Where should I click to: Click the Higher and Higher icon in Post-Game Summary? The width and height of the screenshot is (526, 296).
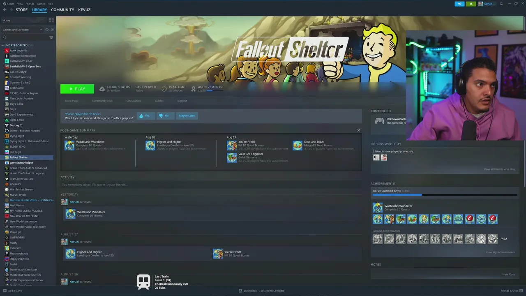pos(150,146)
